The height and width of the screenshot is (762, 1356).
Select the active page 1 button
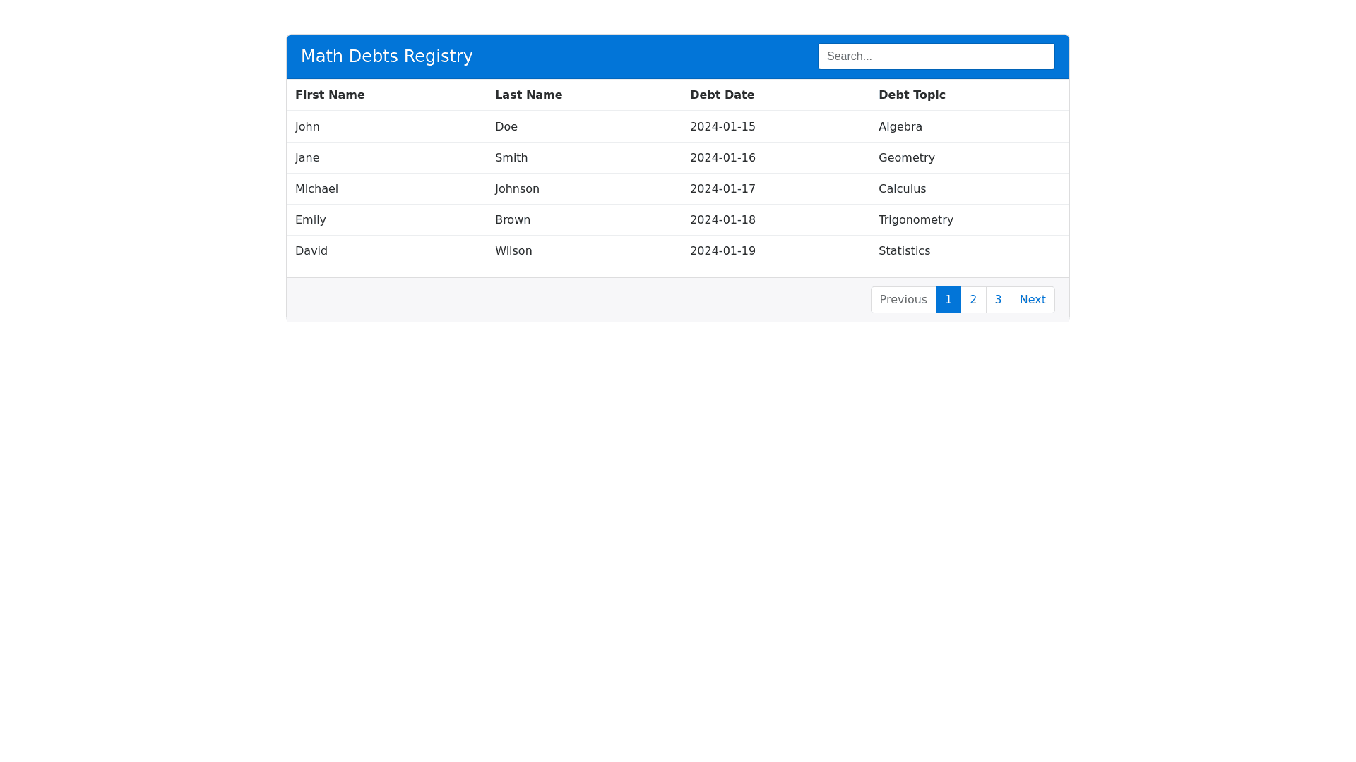948,300
